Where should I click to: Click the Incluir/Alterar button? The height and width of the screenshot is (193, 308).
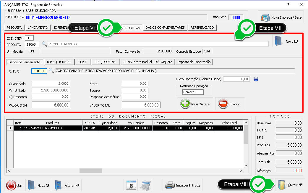(195, 104)
